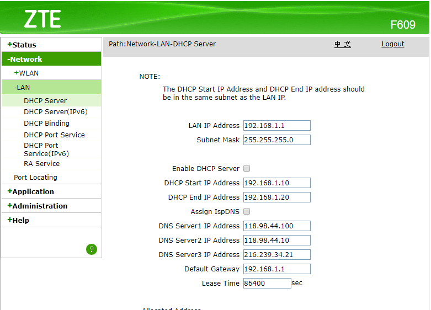Click the 'Assign IspDNS' label text
This screenshot has height=310, width=431.
click(x=215, y=212)
